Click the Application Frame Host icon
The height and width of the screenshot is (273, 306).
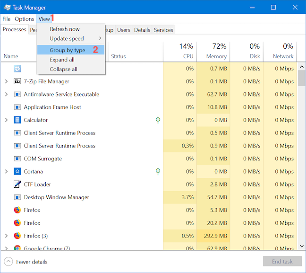17,107
